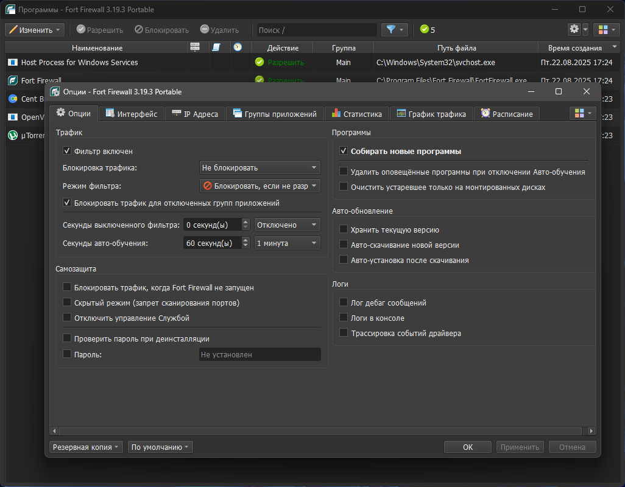The width and height of the screenshot is (625, 487).
Task: Open the Группы приложений tab
Action: pos(275,114)
